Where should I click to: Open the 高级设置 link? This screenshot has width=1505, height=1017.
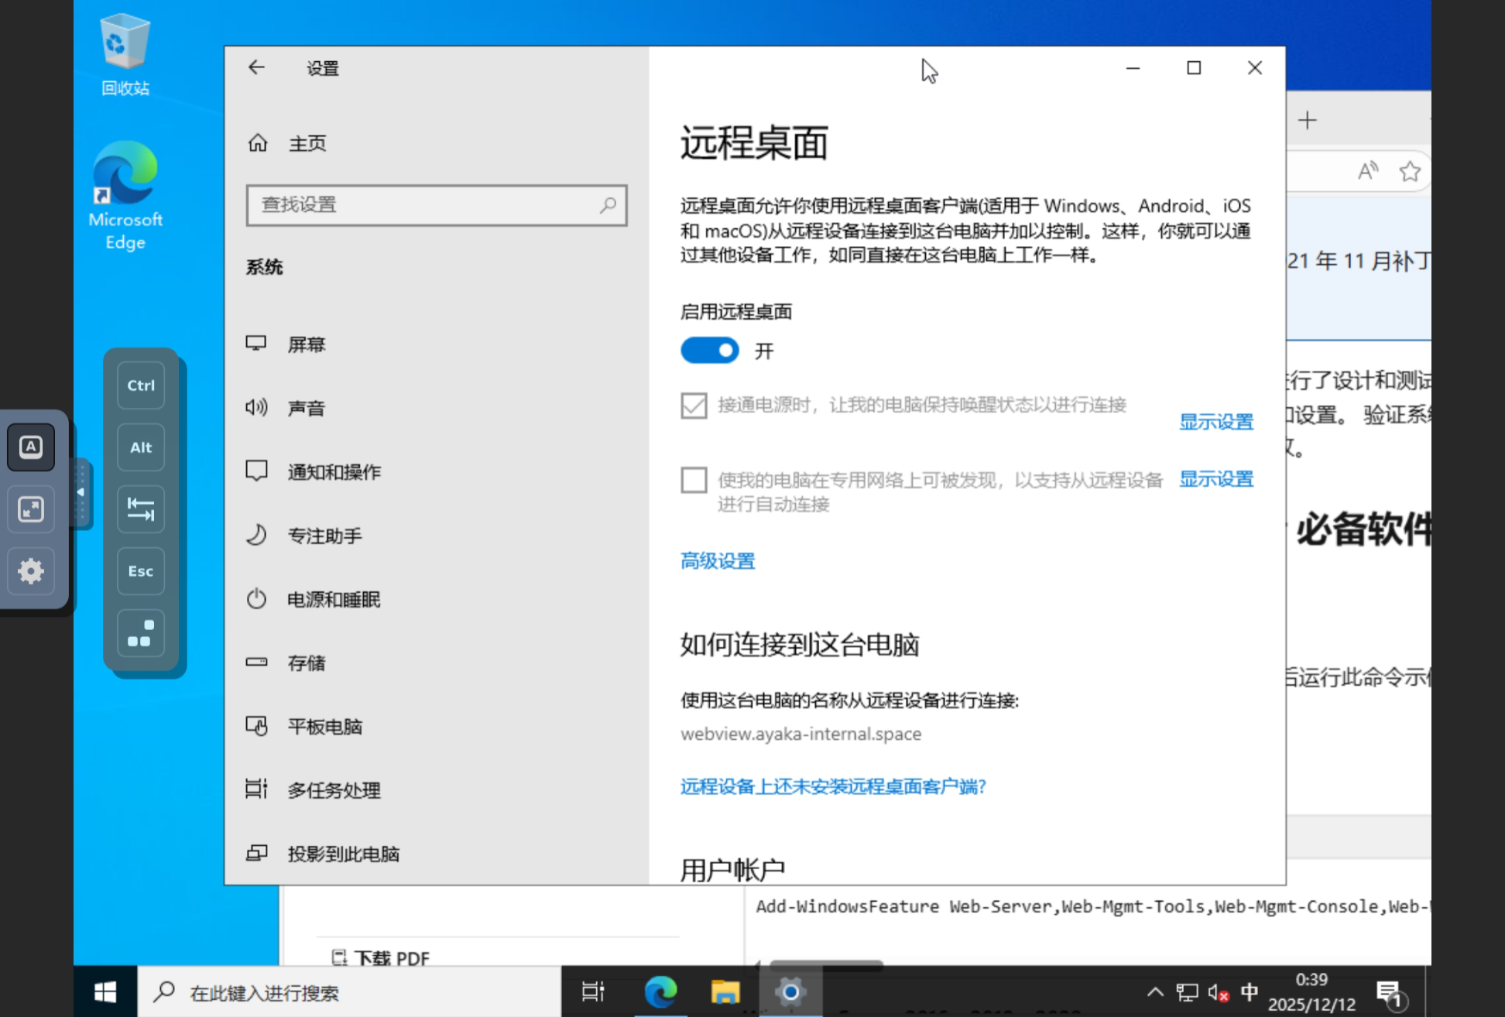(717, 561)
